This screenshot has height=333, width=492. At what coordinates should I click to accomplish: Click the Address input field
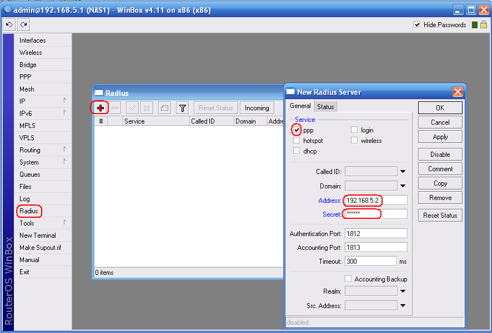[x=376, y=201]
